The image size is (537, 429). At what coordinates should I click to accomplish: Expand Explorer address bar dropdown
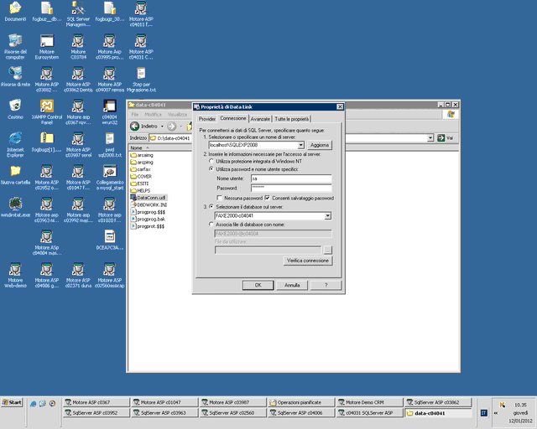click(430, 138)
